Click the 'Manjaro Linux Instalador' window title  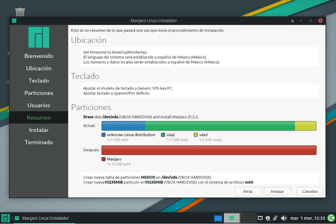tap(154, 21)
